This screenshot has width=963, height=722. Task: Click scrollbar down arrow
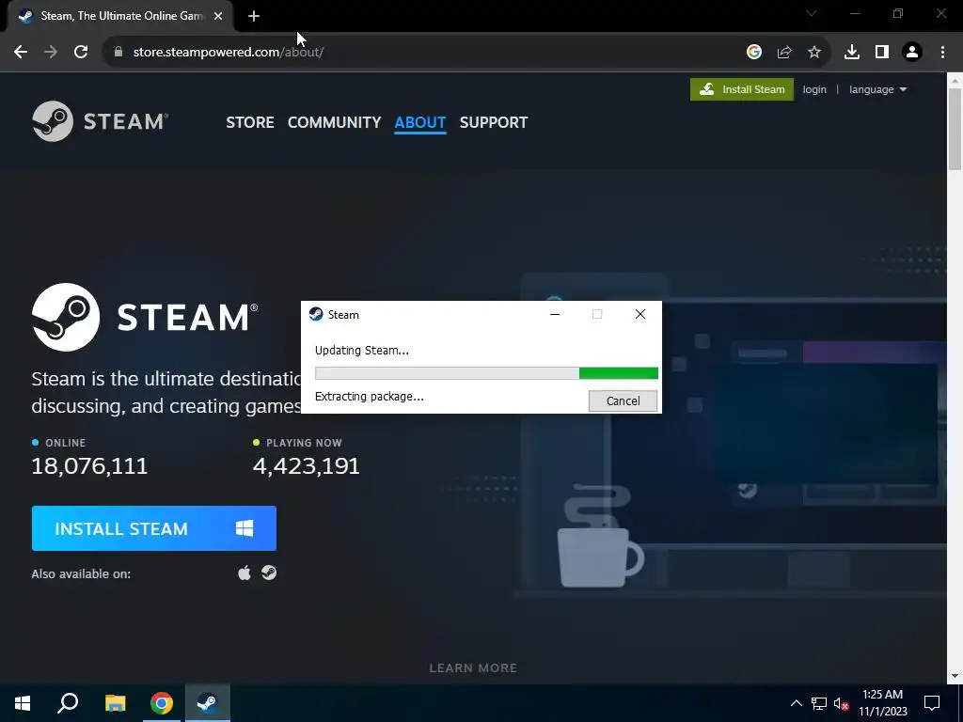click(955, 677)
